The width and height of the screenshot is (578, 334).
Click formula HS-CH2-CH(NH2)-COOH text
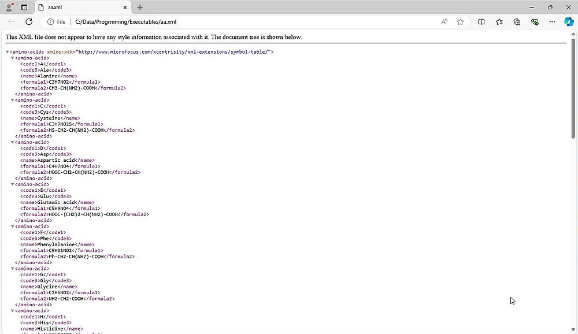(76, 130)
